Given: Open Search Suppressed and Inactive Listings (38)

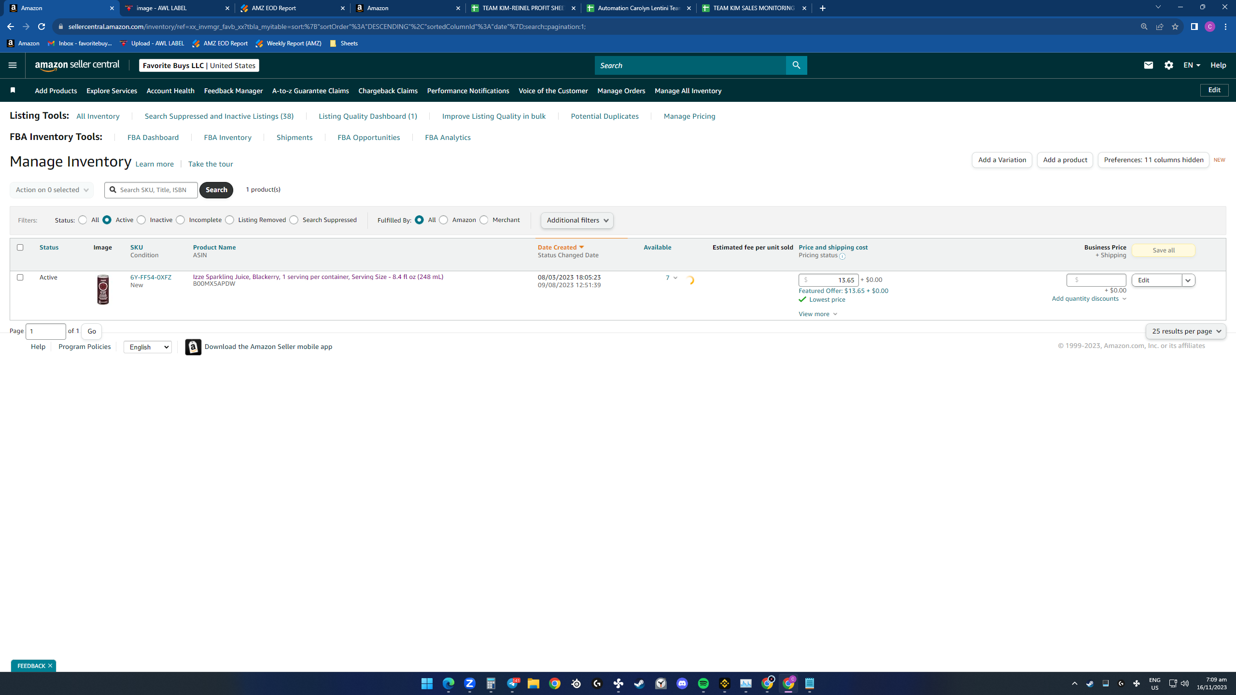Looking at the screenshot, I should [219, 116].
